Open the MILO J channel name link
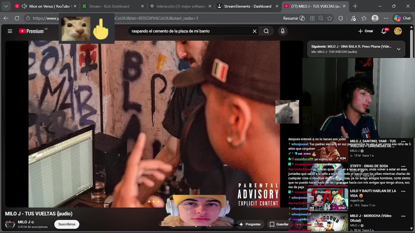Screen dimensions: 415x233 24,222
